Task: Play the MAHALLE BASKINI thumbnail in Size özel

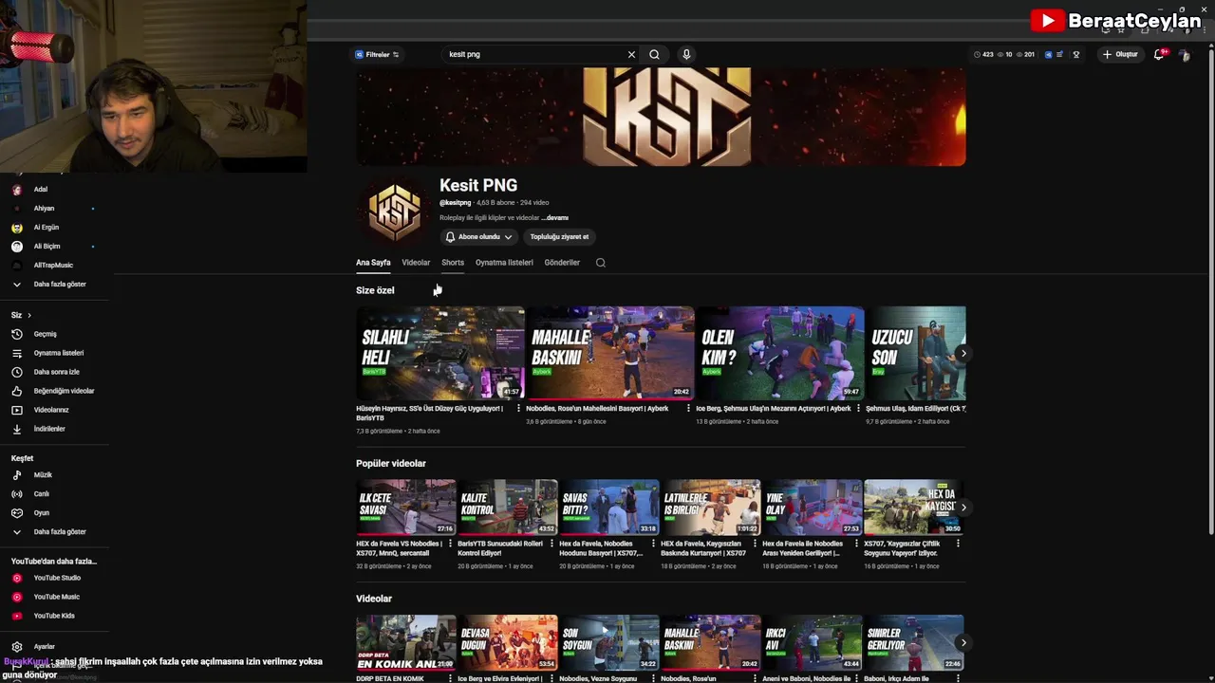Action: tap(610, 353)
